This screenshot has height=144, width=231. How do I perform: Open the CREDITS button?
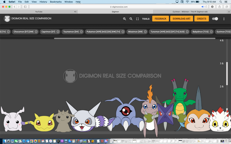click(x=201, y=19)
